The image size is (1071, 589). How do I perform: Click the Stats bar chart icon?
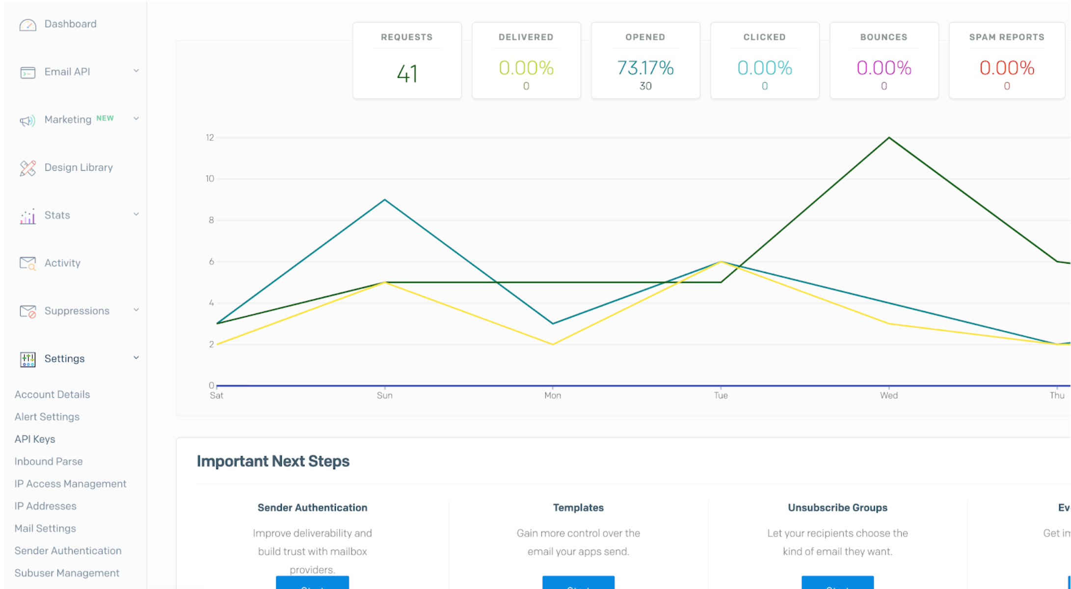(x=27, y=216)
